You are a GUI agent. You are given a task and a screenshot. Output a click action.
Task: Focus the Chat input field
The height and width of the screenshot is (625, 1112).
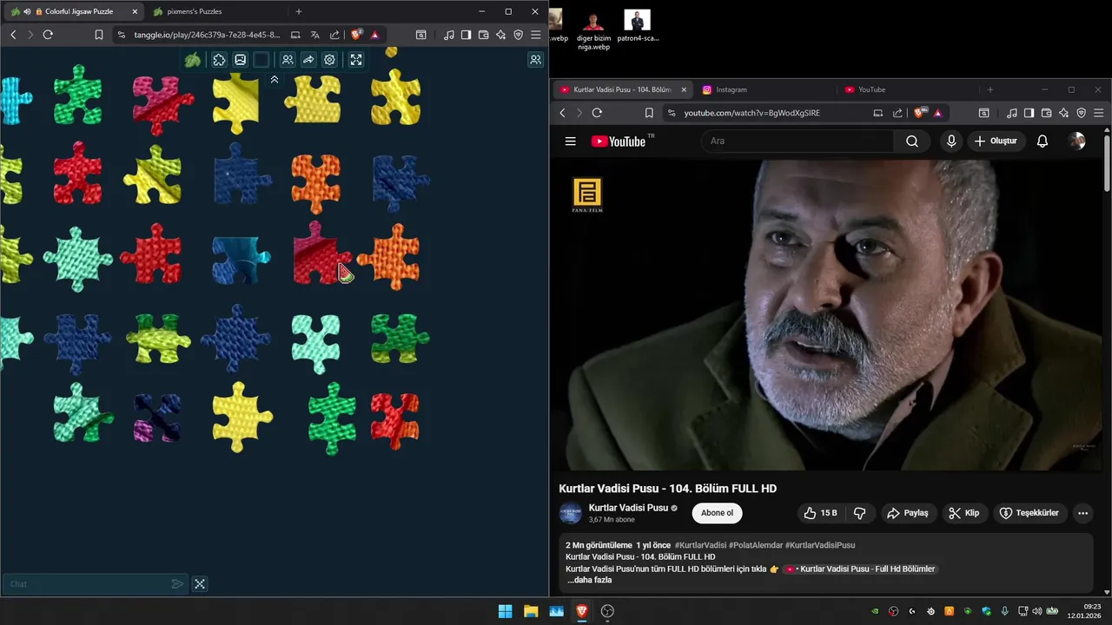pyautogui.click(x=87, y=584)
